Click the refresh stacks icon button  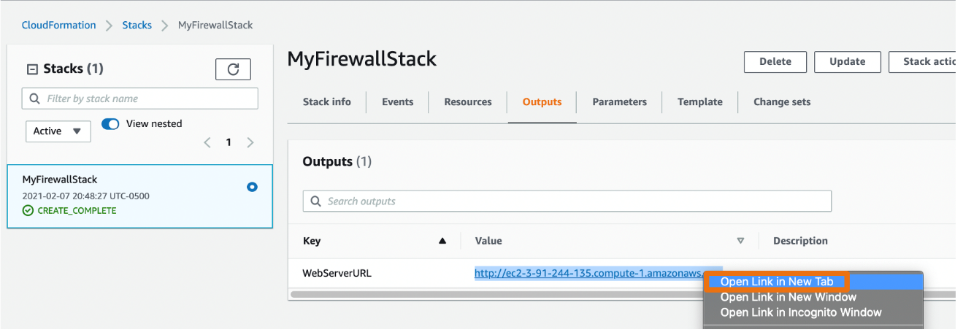tap(233, 69)
